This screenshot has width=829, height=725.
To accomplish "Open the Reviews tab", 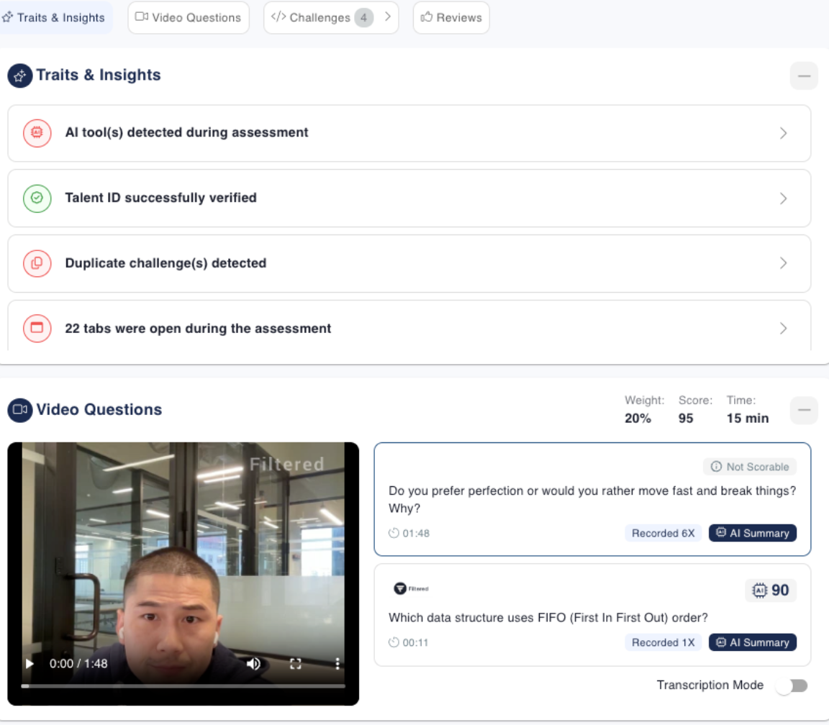I will (451, 17).
